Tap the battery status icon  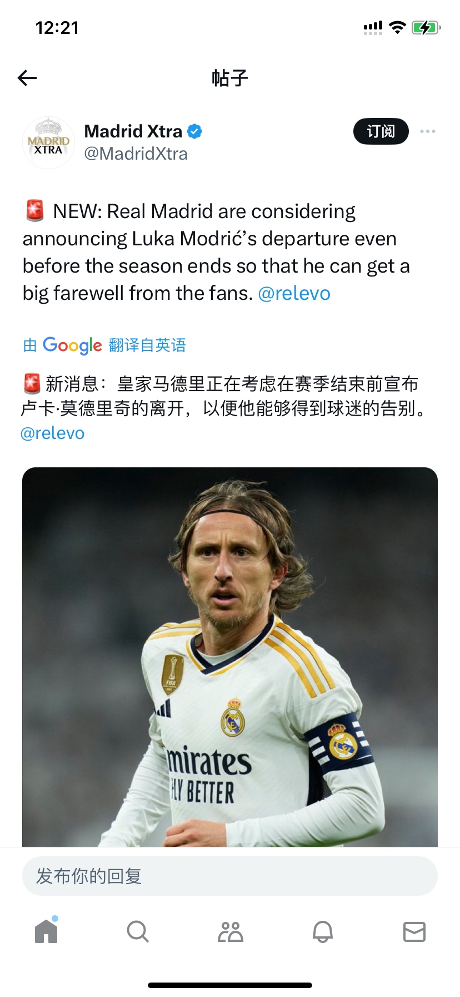(426, 27)
